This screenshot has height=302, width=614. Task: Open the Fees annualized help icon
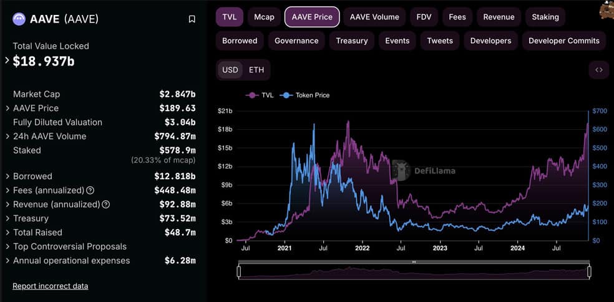[x=90, y=190]
